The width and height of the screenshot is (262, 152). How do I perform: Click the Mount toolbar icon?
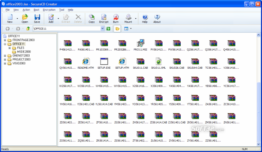point(128,19)
